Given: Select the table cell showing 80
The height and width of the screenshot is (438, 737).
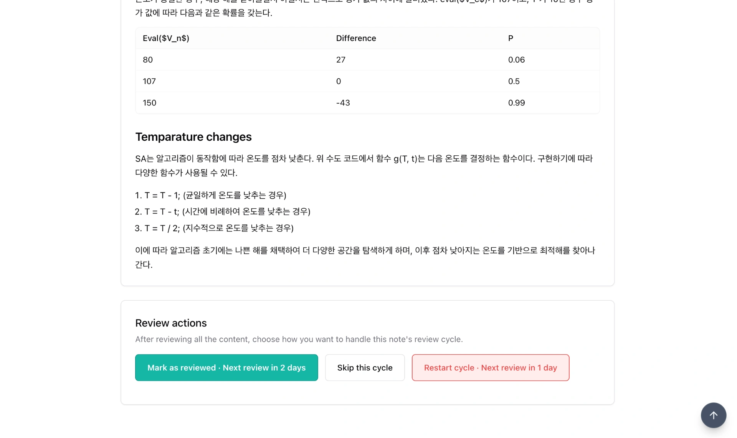Looking at the screenshot, I should tap(148, 60).
